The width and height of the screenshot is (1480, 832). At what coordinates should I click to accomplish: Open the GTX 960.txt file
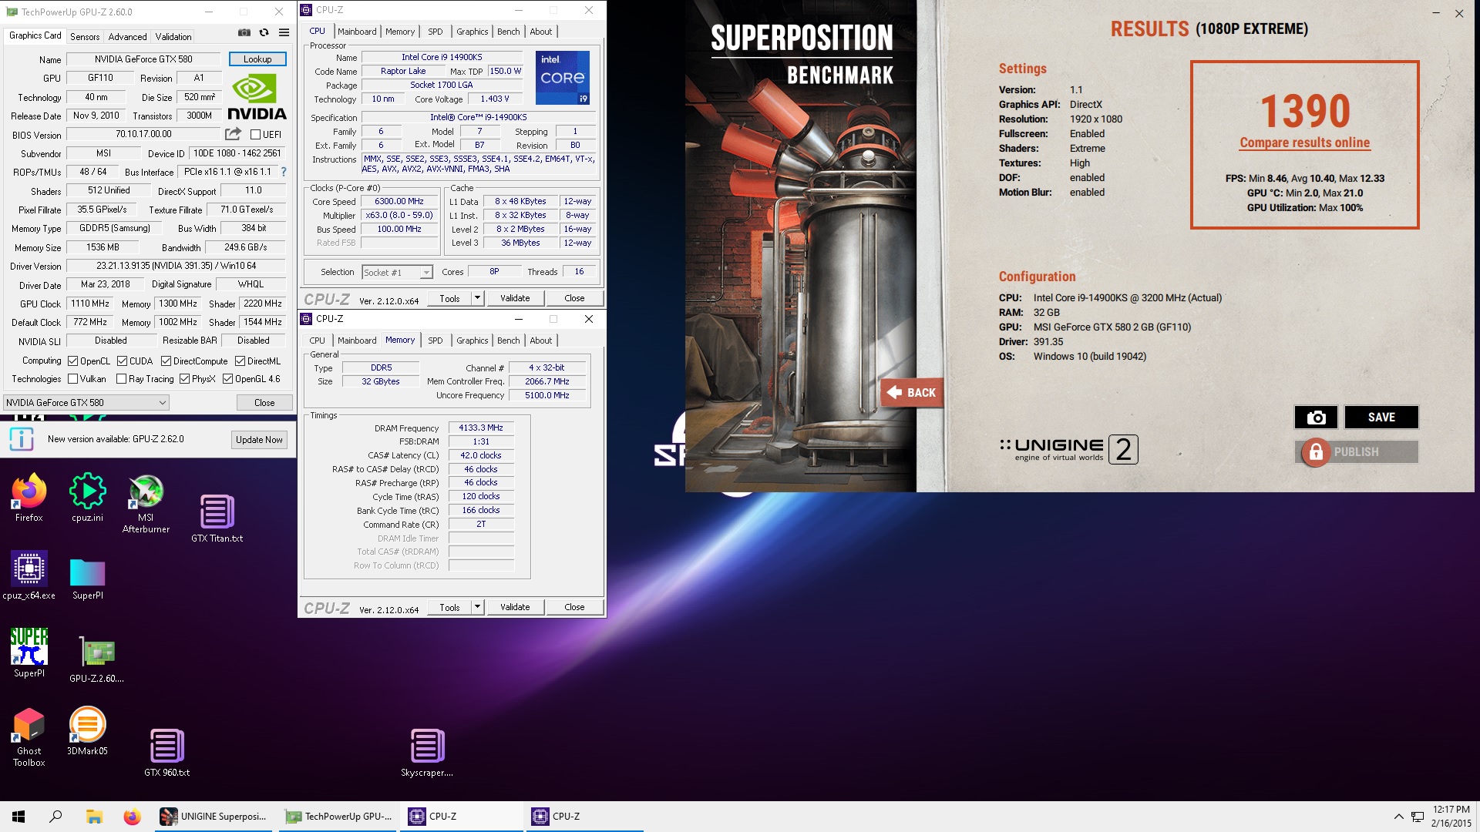[166, 752]
